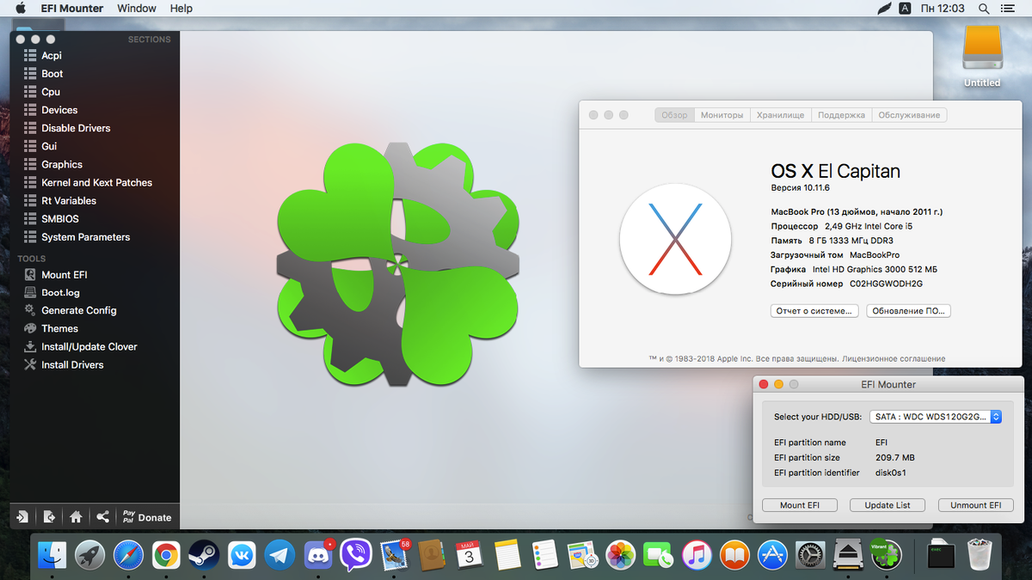Open the Untitled drive on desktop
This screenshot has height=580, width=1032.
(982, 56)
